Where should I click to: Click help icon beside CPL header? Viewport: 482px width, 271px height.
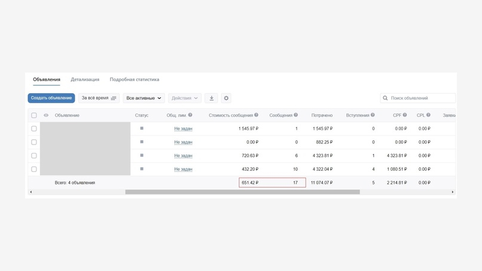tap(428, 115)
